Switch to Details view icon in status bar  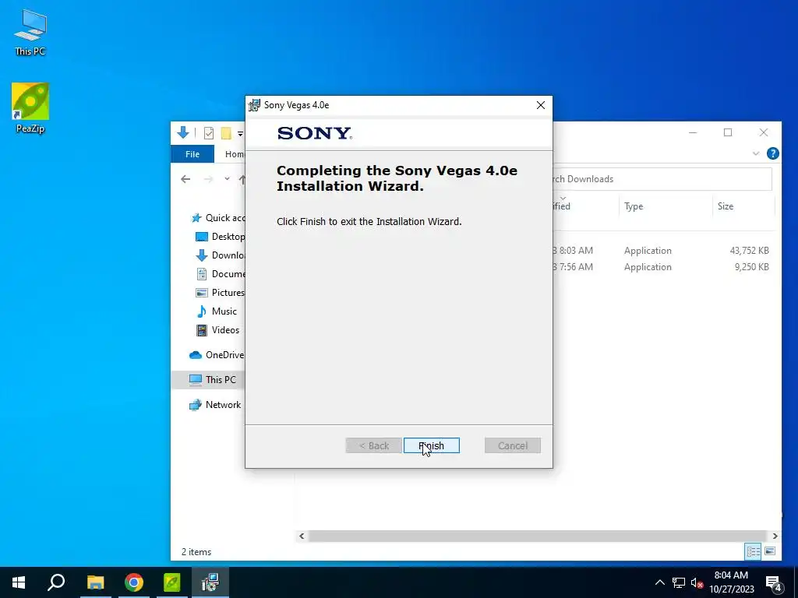point(754,551)
